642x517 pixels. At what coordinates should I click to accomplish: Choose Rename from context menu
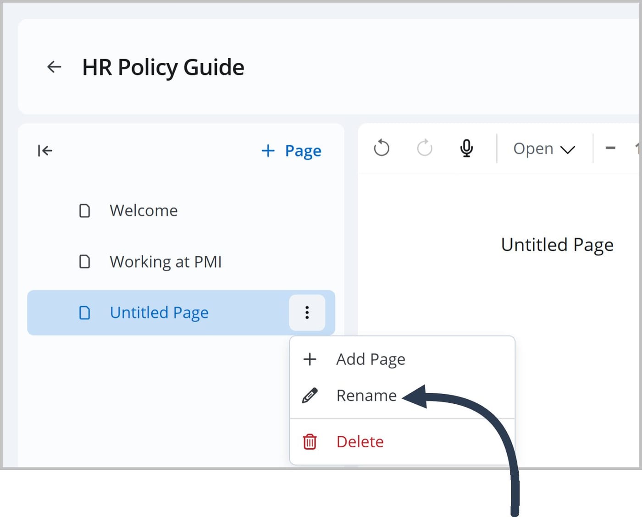[402, 395]
